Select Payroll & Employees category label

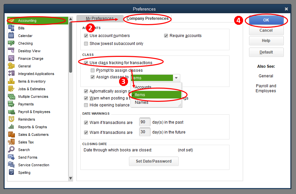[x=34, y=112]
